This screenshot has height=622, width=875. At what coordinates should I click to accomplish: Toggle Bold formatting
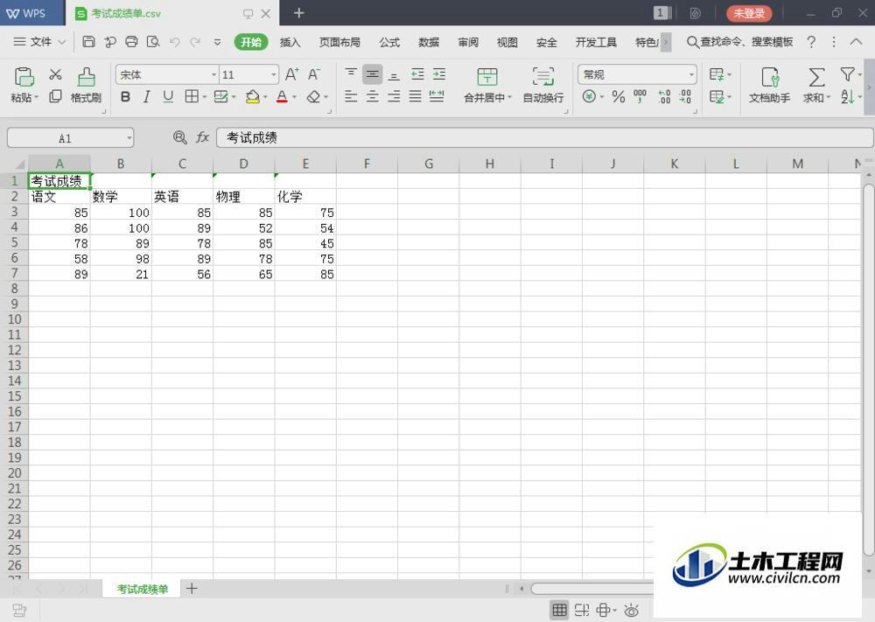125,97
